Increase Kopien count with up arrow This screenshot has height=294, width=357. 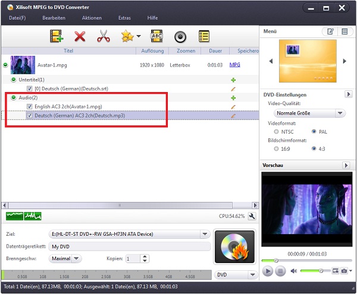[x=145, y=257]
